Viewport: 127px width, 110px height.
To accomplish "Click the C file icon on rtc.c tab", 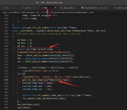I will pos(3,8).
